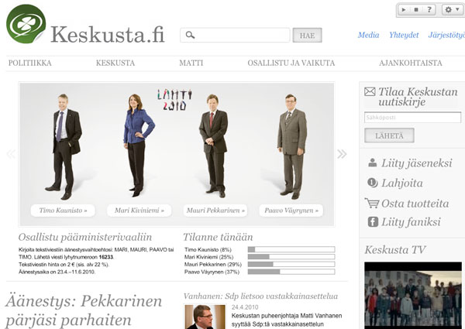
Task: Click Tilaa Keskustan uutiskirje heading
Action: coord(418,97)
